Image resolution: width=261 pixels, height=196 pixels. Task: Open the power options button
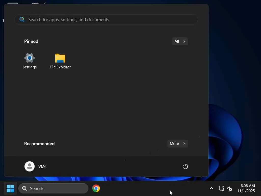185,166
